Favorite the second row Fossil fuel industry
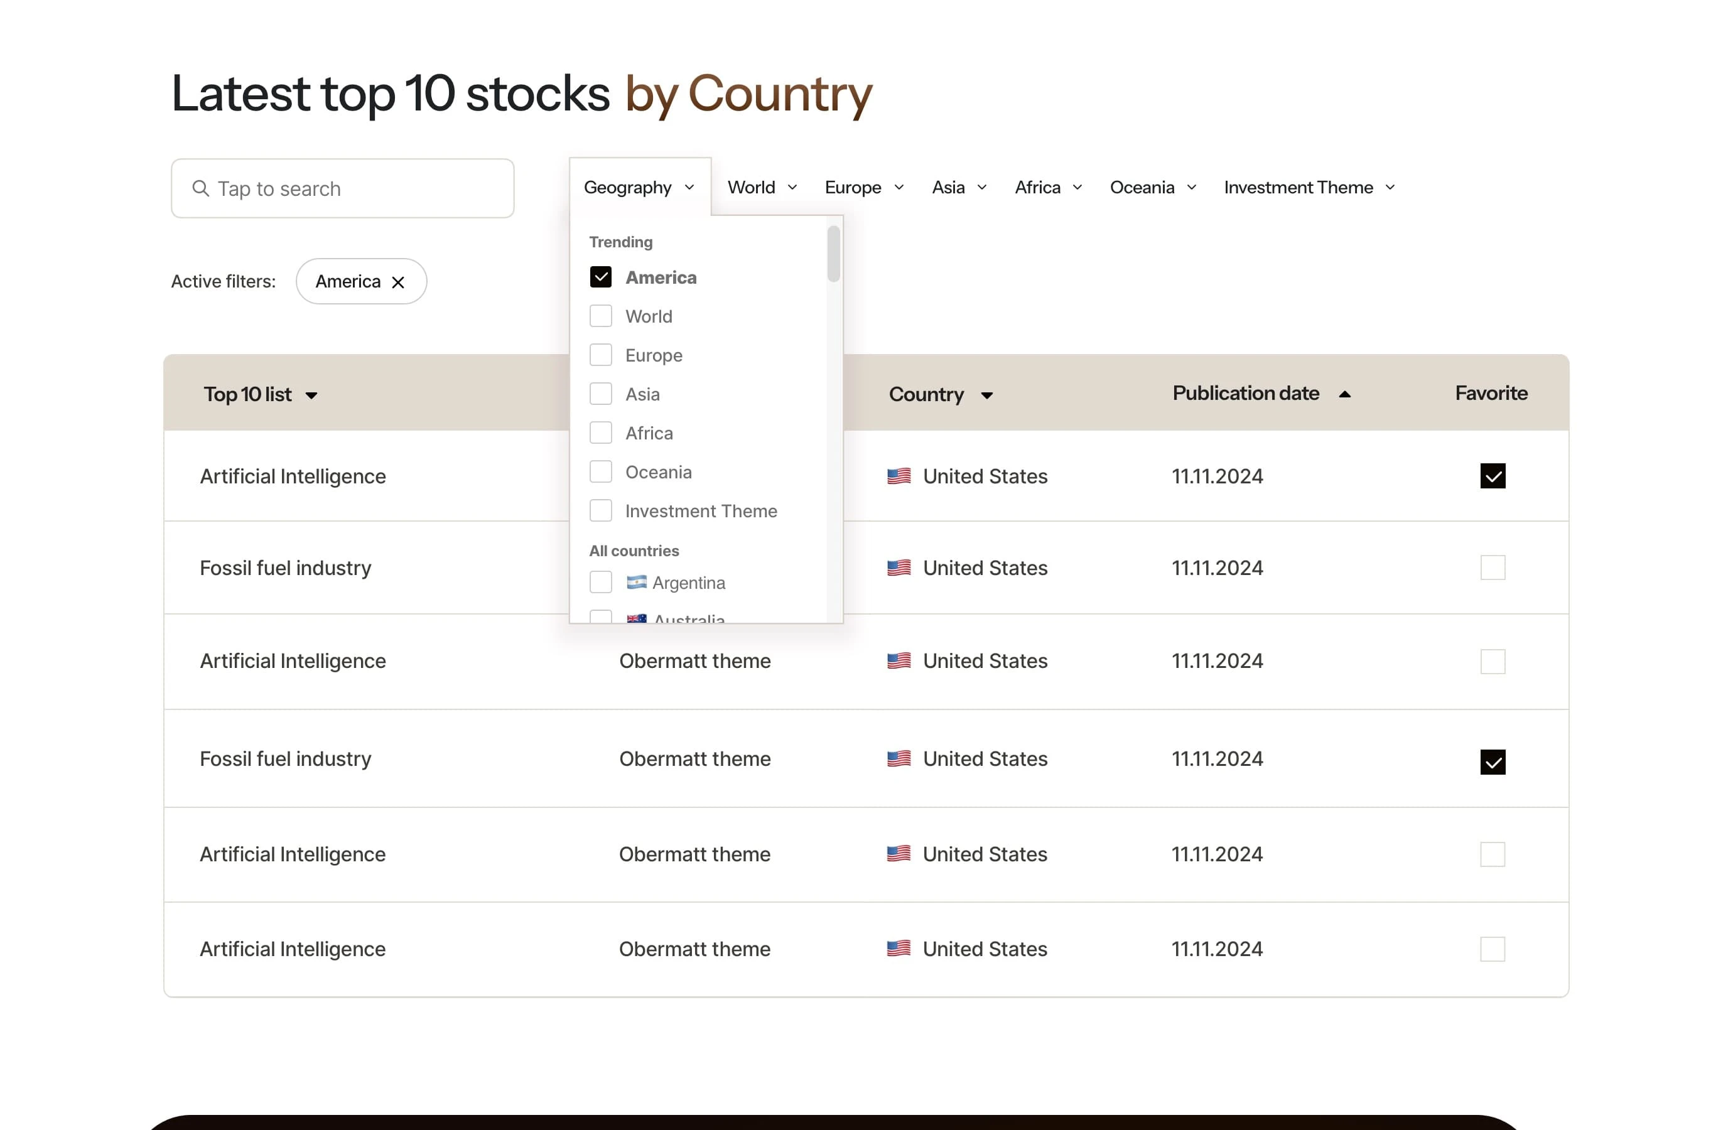 [1492, 568]
